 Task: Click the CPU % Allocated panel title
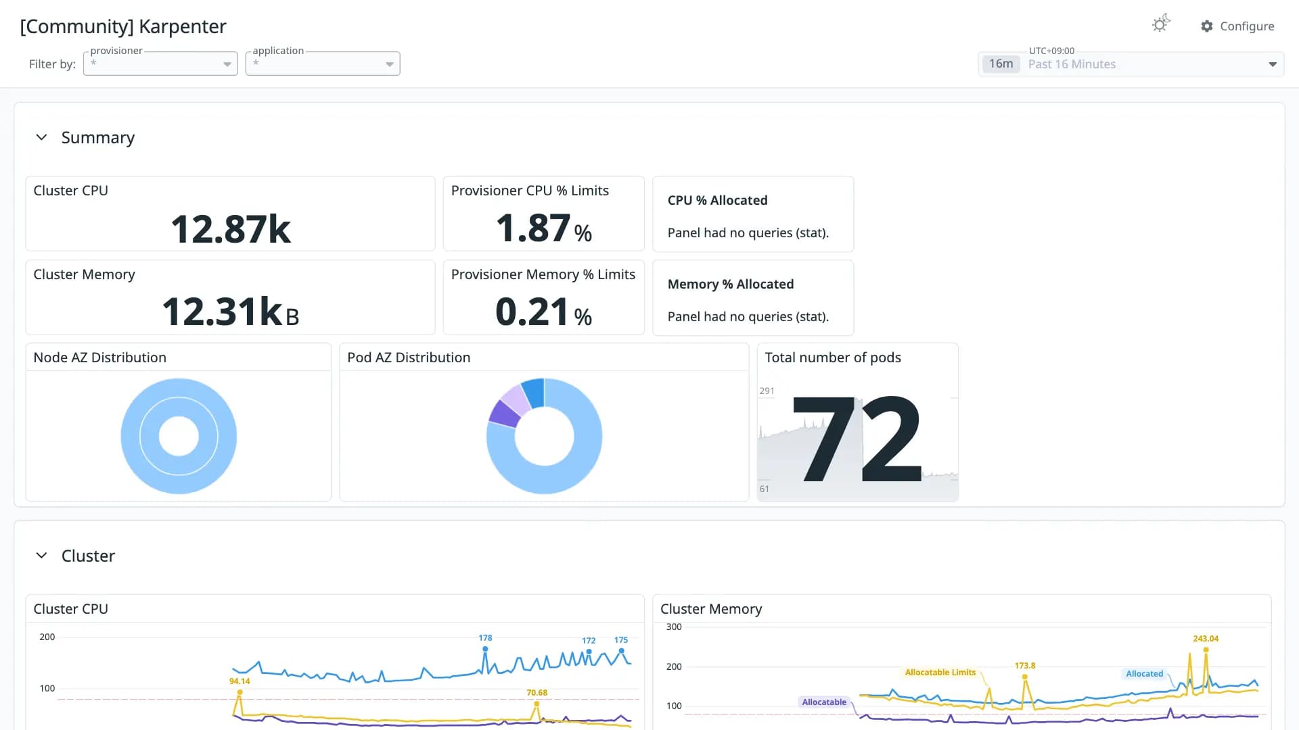tap(718, 201)
